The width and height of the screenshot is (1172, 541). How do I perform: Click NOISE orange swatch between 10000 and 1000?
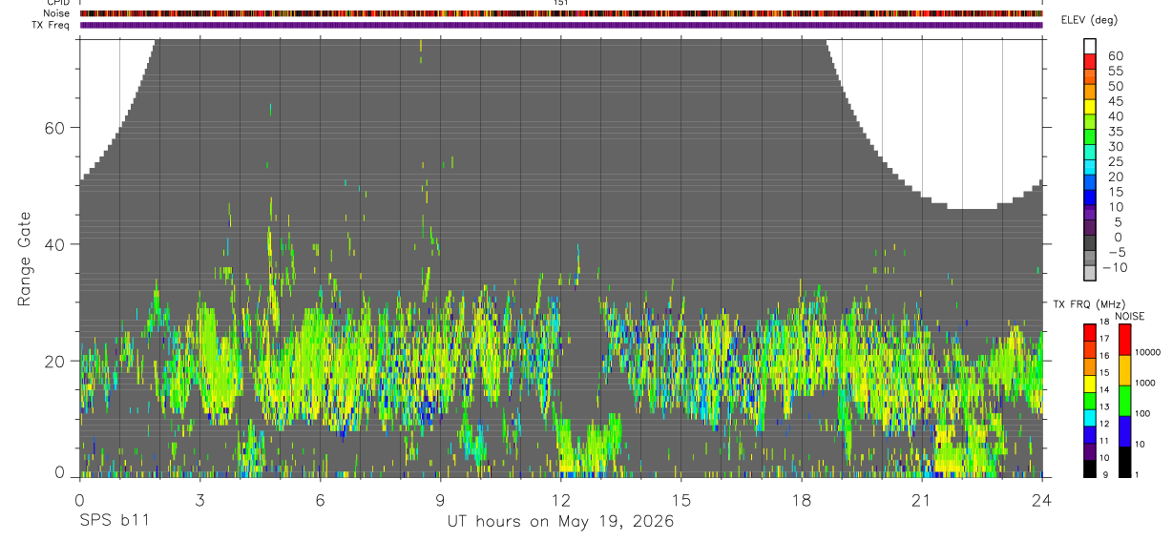(1124, 368)
